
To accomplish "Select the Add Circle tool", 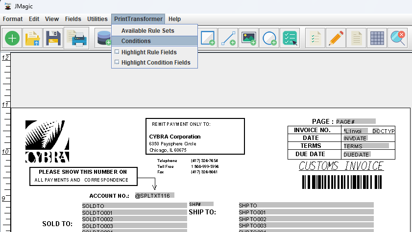I will (269, 38).
